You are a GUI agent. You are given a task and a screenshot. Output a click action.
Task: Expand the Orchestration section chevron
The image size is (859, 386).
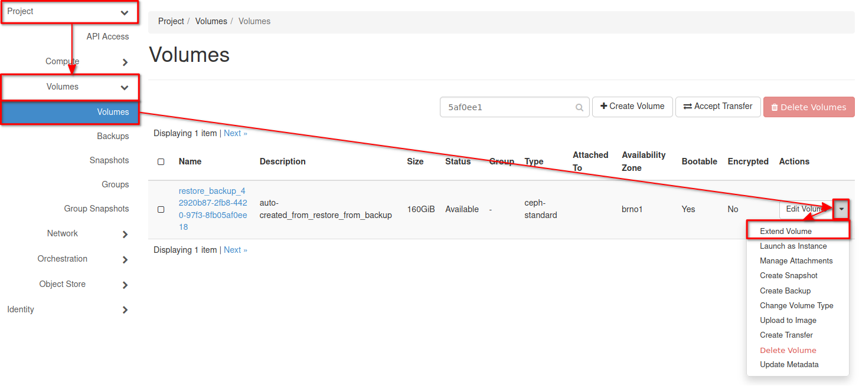coord(125,259)
